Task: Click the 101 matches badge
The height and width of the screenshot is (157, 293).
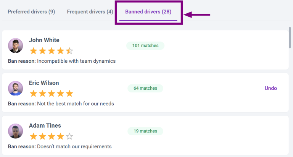Action: pos(145,46)
